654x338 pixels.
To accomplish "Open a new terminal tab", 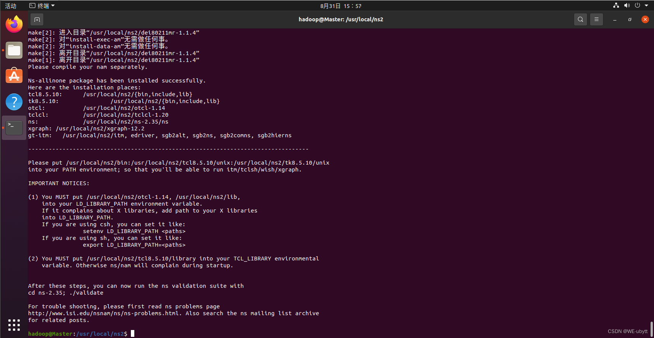I will click(37, 19).
